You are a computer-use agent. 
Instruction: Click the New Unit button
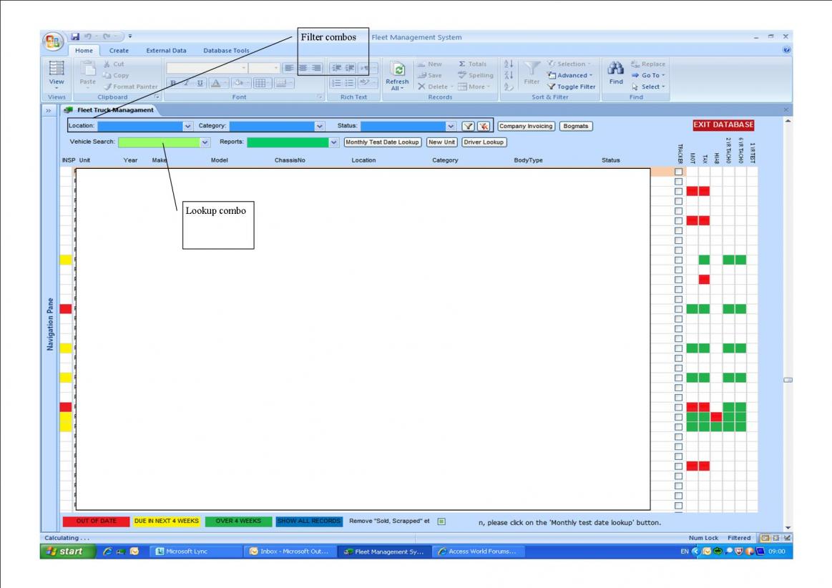(441, 142)
